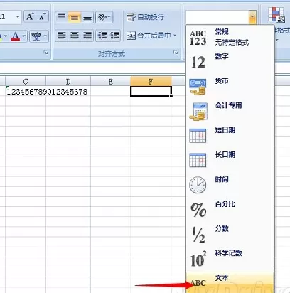
Task: Center text horizontally
Action: [x=74, y=36]
